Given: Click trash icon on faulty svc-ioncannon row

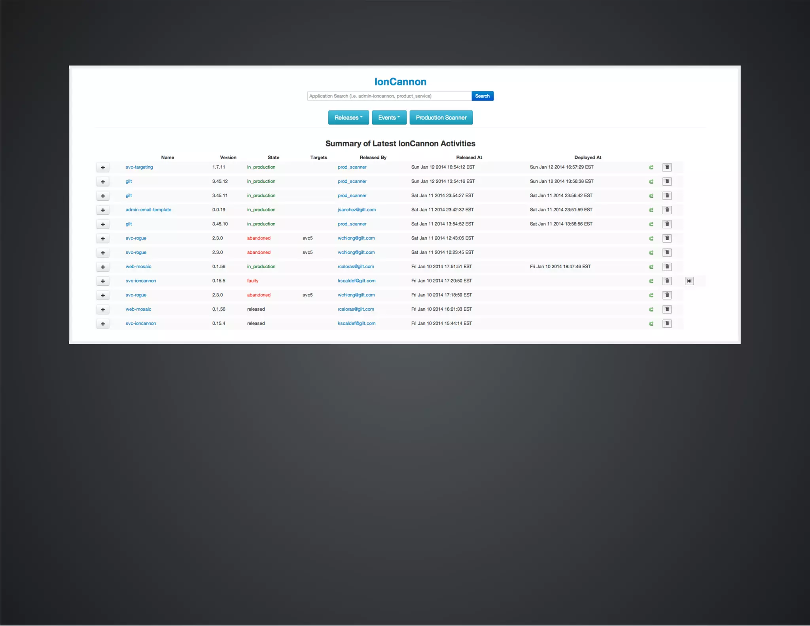Looking at the screenshot, I should tap(667, 281).
